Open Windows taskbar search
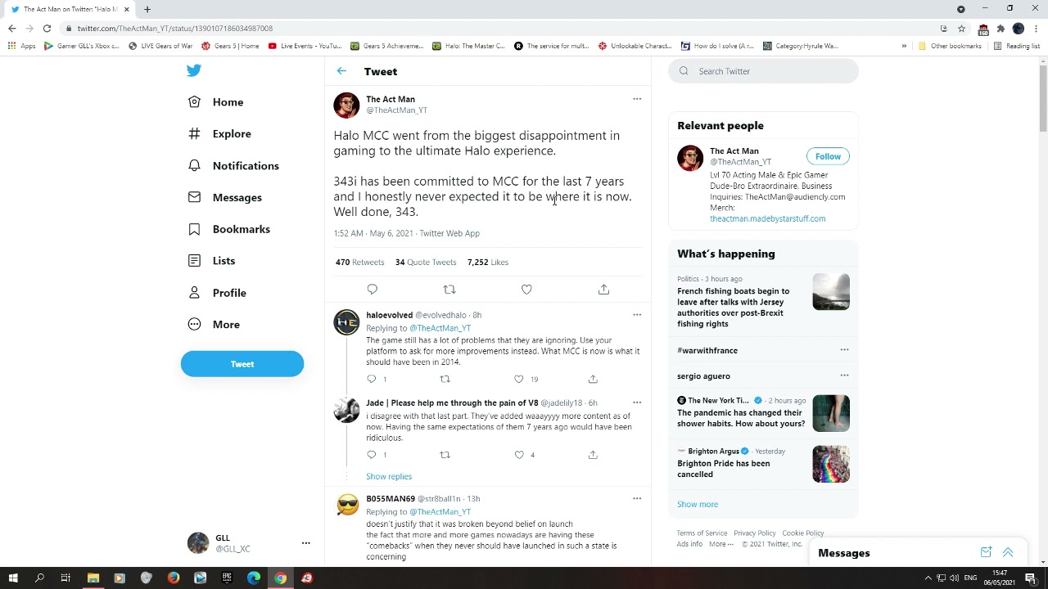Image resolution: width=1048 pixels, height=589 pixels. [39, 578]
